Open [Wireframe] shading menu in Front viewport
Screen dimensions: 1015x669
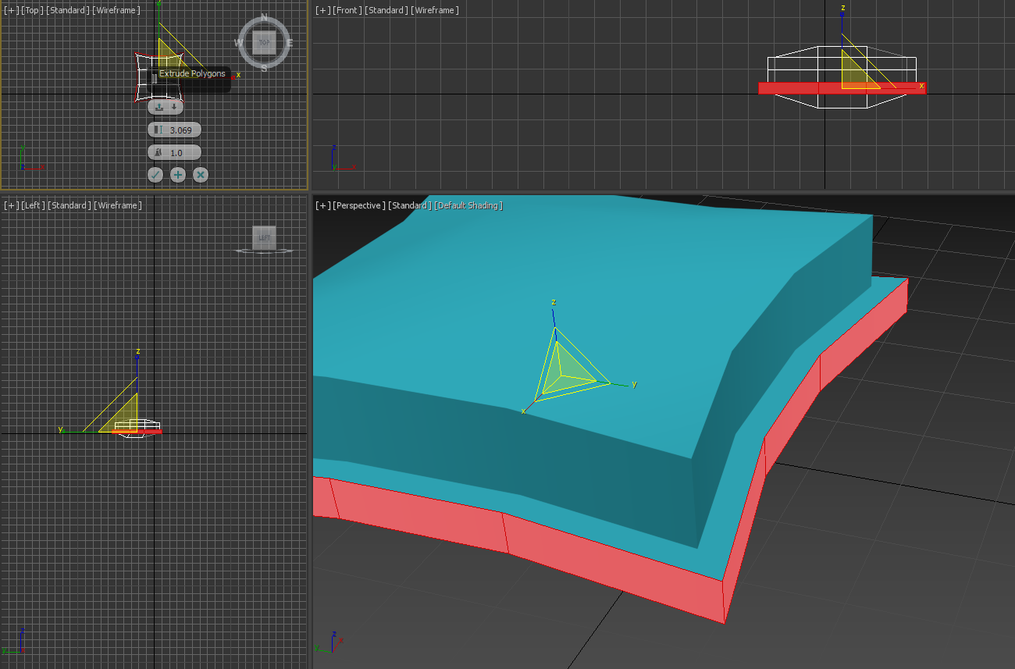[x=434, y=10]
